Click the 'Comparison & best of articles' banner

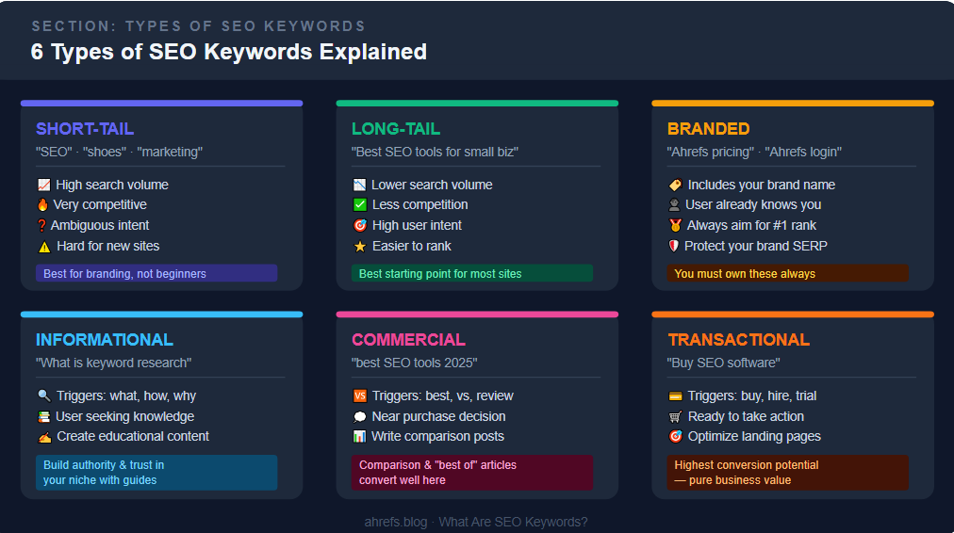click(472, 472)
